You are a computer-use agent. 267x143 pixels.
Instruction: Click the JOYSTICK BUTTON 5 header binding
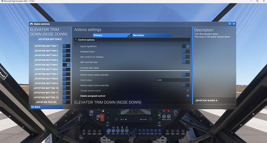(50, 39)
